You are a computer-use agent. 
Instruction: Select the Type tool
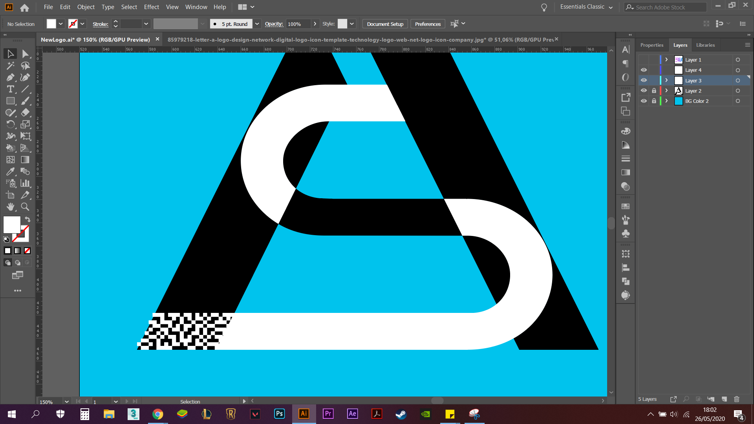click(10, 89)
